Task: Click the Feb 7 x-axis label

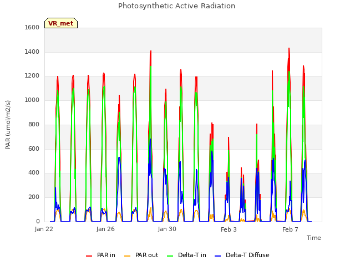Action: 290,229
